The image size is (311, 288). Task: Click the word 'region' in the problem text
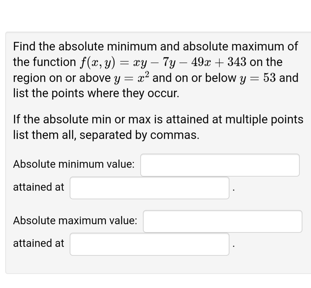pyautogui.click(x=29, y=78)
